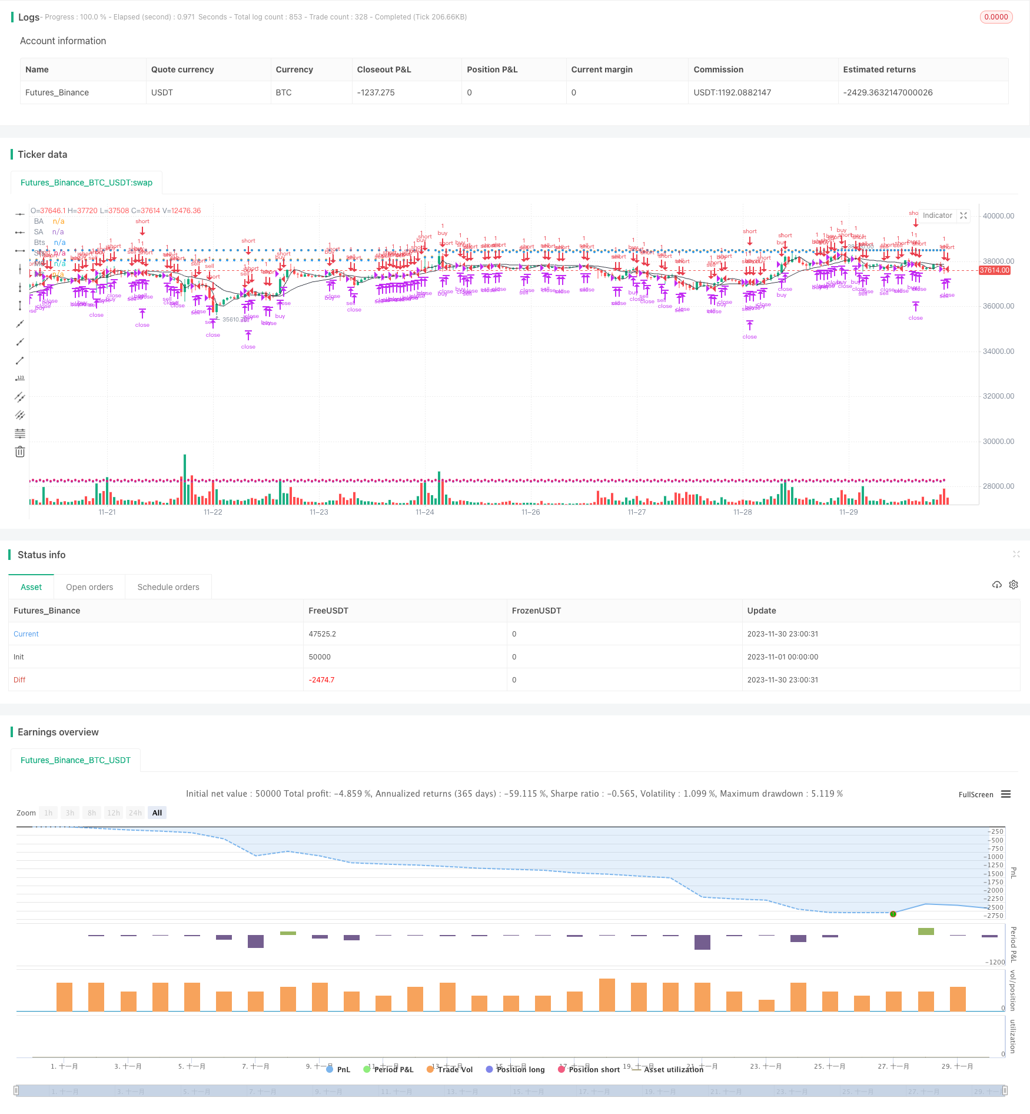Switch to Schedule orders tab
The height and width of the screenshot is (1114, 1030).
coord(168,587)
